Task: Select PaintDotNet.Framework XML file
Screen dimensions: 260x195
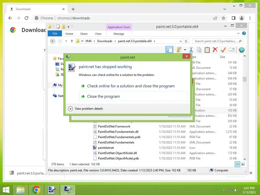Action: click(x=114, y=126)
